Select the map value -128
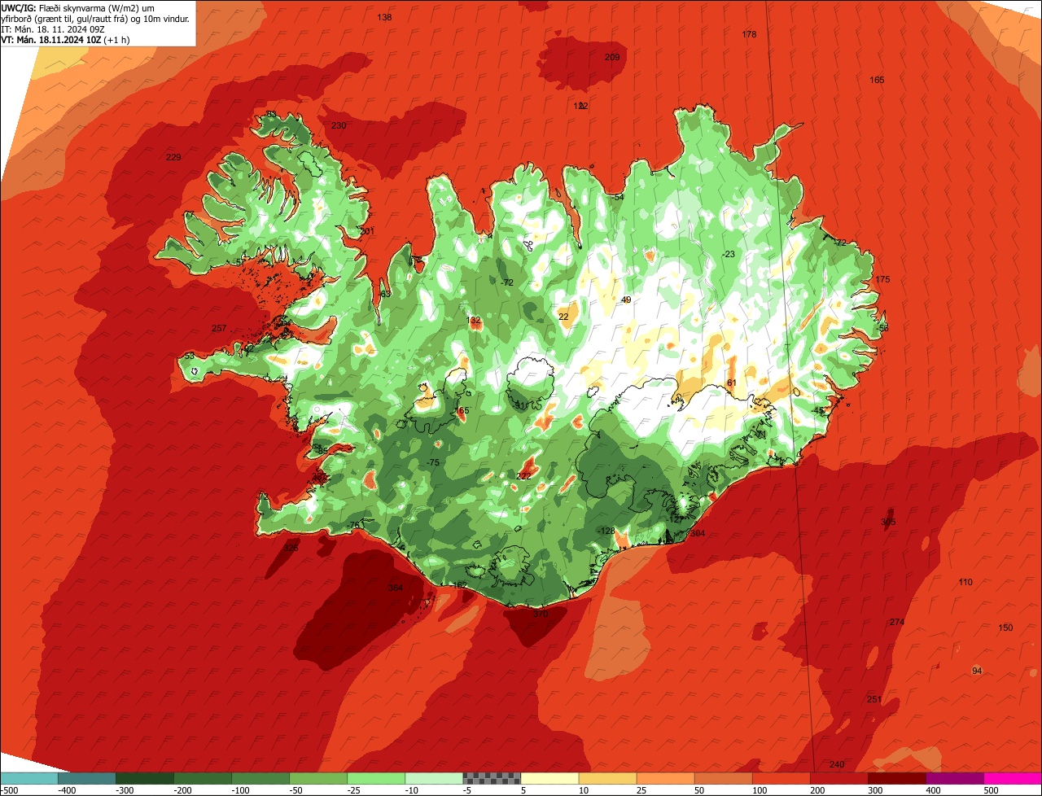Image resolution: width=1042 pixels, height=796 pixels. pyautogui.click(x=606, y=531)
